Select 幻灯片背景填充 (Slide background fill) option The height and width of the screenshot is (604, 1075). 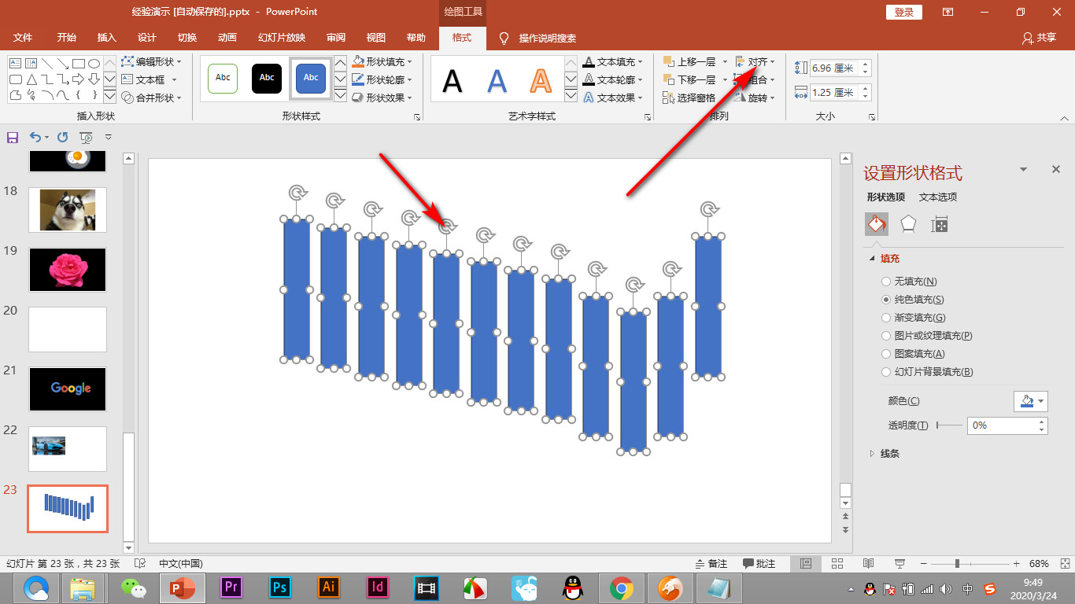(x=927, y=372)
